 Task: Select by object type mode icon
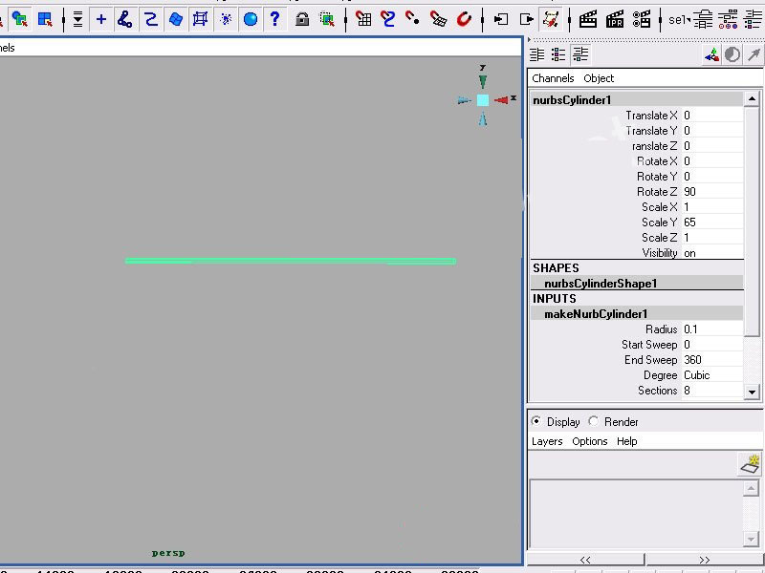coord(20,19)
